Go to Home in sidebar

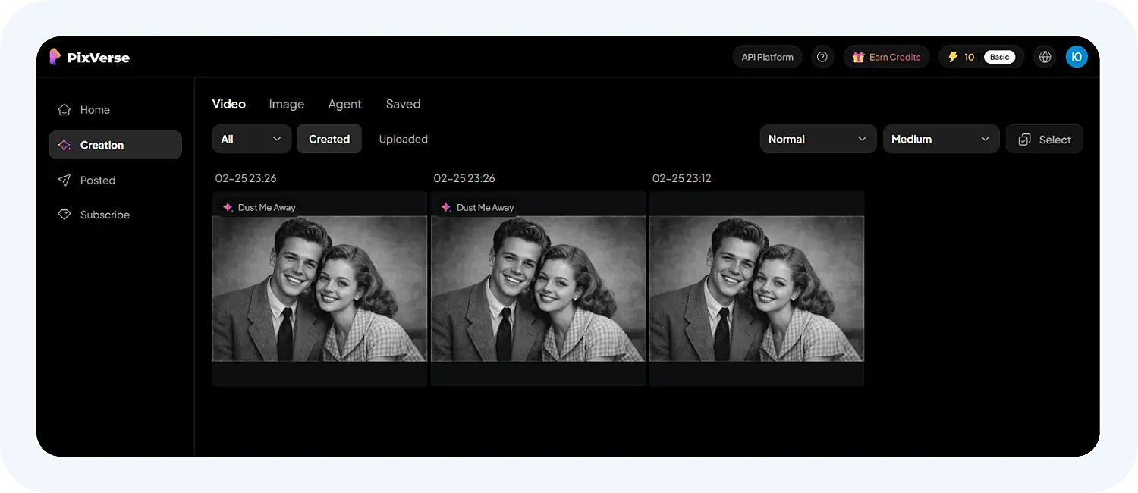(x=95, y=110)
